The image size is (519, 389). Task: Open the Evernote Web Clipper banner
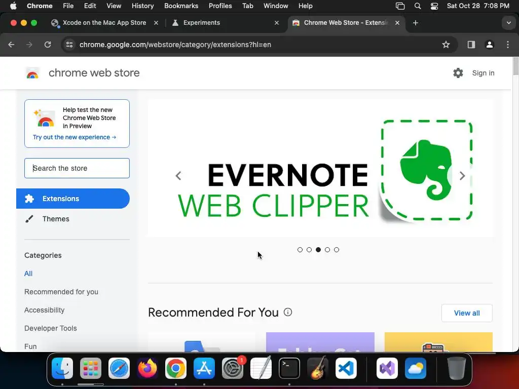320,168
